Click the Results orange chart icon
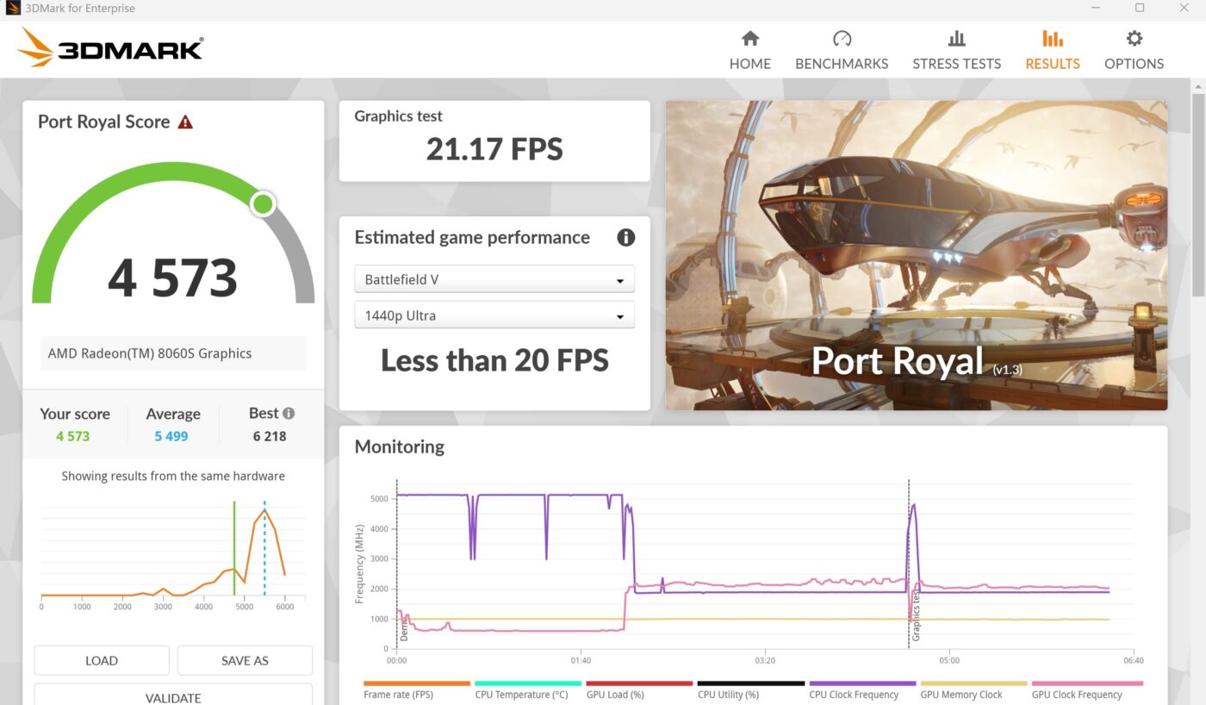This screenshot has height=705, width=1206. (x=1052, y=39)
